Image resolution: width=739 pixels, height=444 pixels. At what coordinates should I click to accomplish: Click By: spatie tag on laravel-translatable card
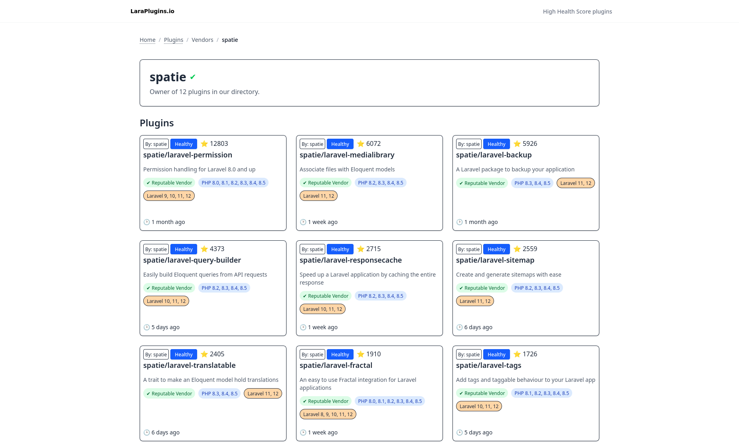[x=156, y=354]
